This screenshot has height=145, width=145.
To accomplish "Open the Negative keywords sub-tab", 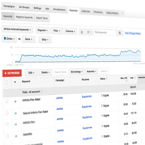I will (24, 17).
